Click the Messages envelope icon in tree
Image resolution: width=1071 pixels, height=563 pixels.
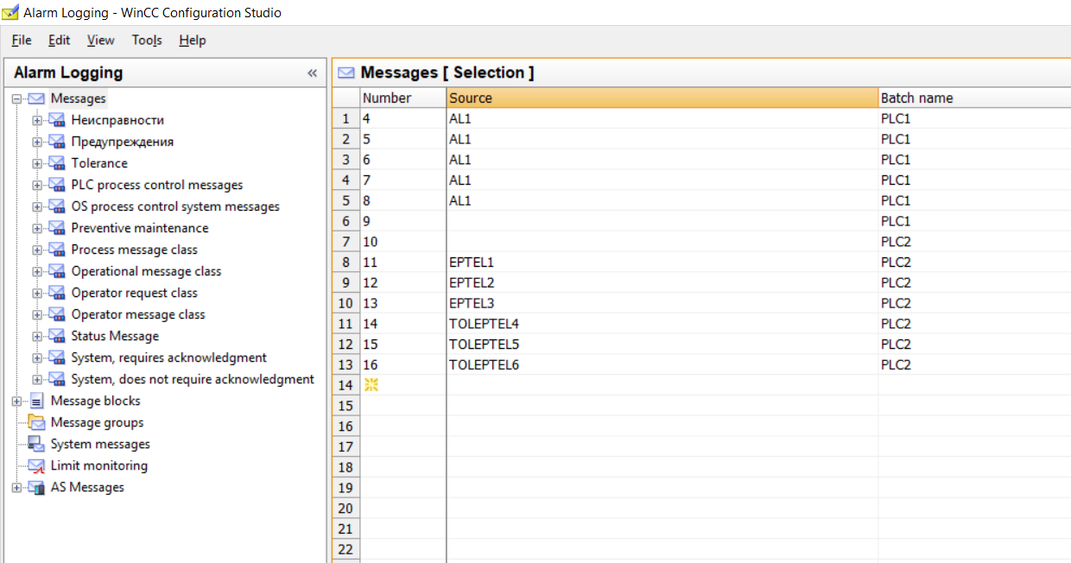[36, 98]
